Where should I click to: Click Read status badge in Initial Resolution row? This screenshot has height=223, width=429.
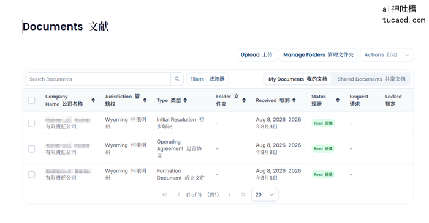point(323,123)
